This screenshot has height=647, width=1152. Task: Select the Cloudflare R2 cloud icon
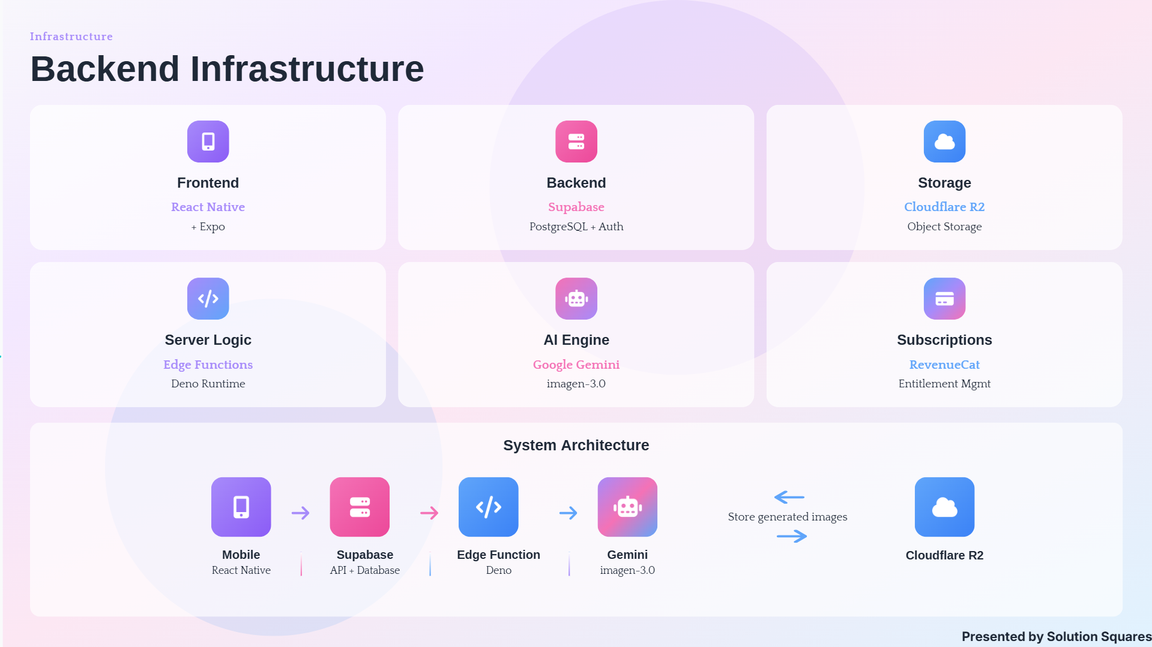(944, 507)
